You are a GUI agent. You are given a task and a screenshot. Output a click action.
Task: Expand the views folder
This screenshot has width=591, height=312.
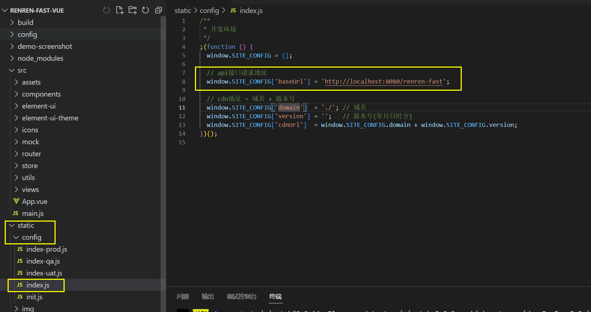click(16, 189)
